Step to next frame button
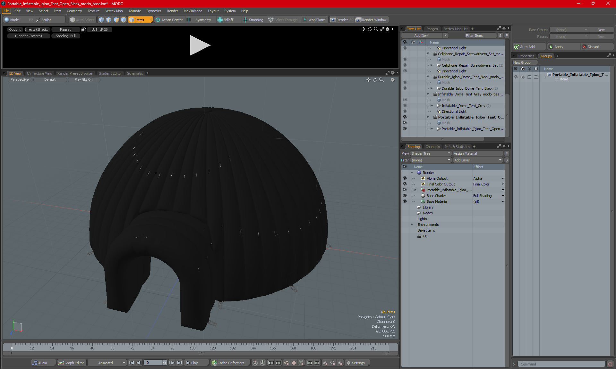 coord(172,363)
